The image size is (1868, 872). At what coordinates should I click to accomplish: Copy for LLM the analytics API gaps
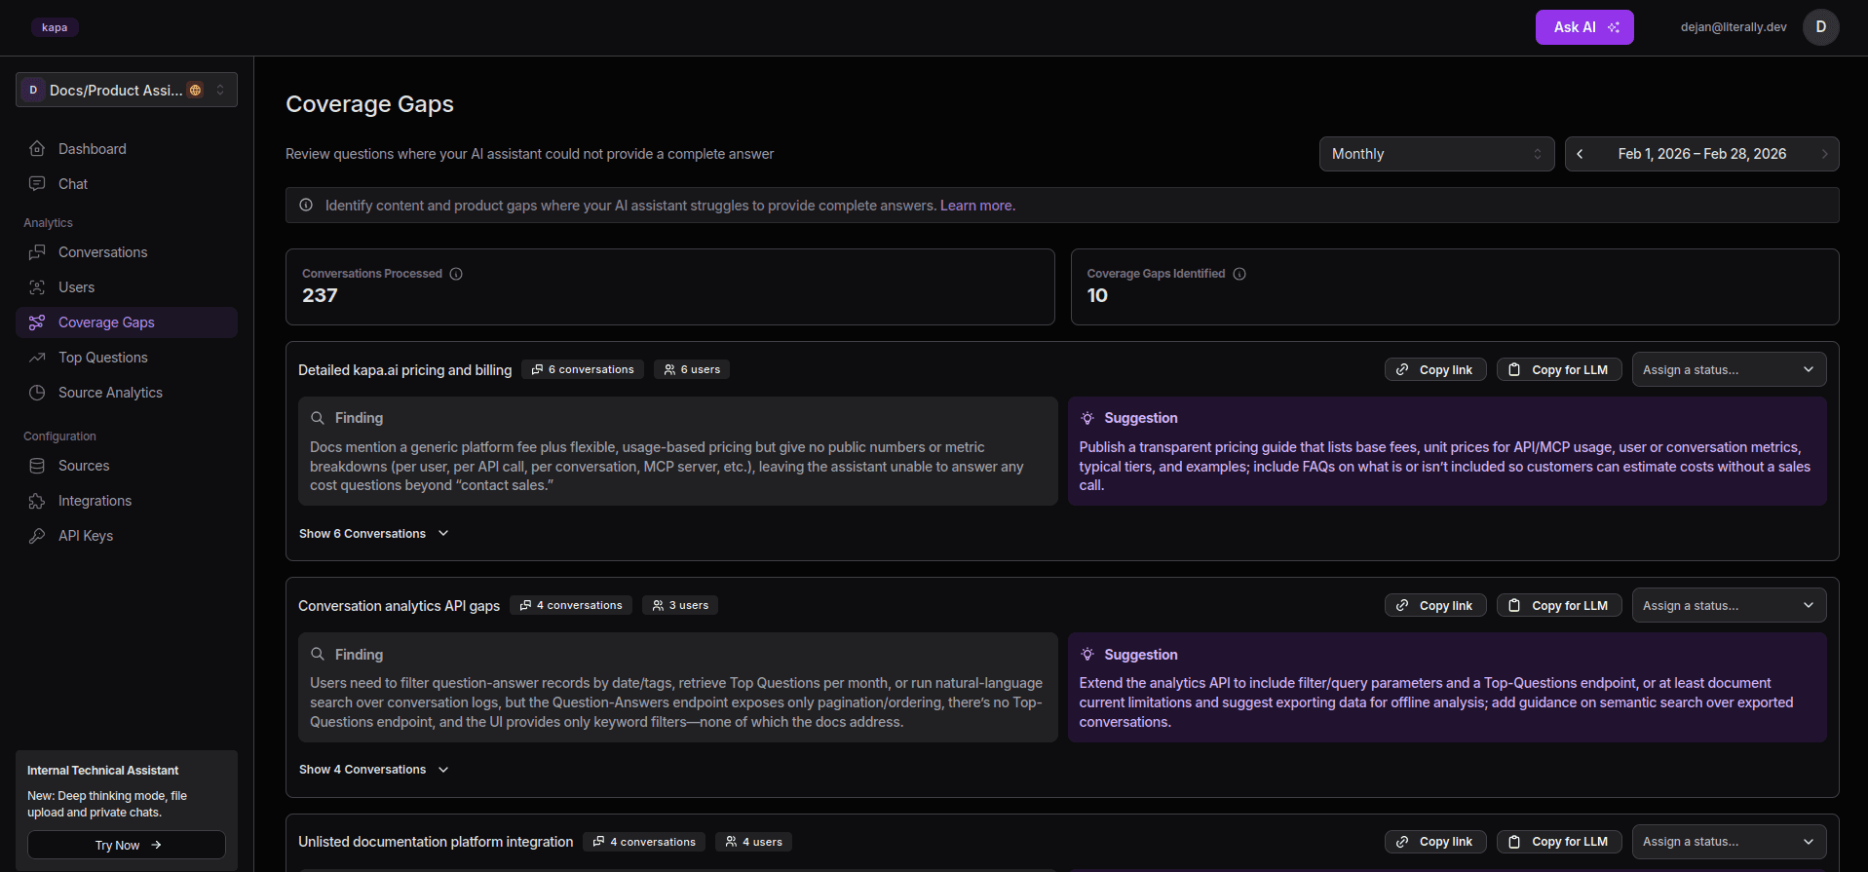[1559, 605]
